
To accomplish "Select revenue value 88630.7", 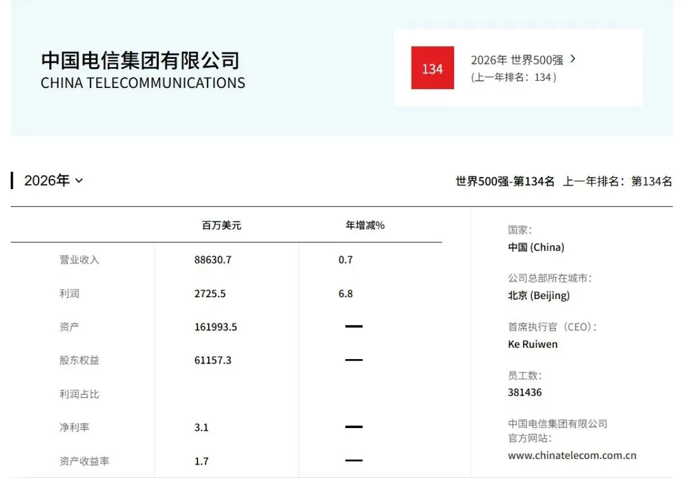I will [x=213, y=260].
